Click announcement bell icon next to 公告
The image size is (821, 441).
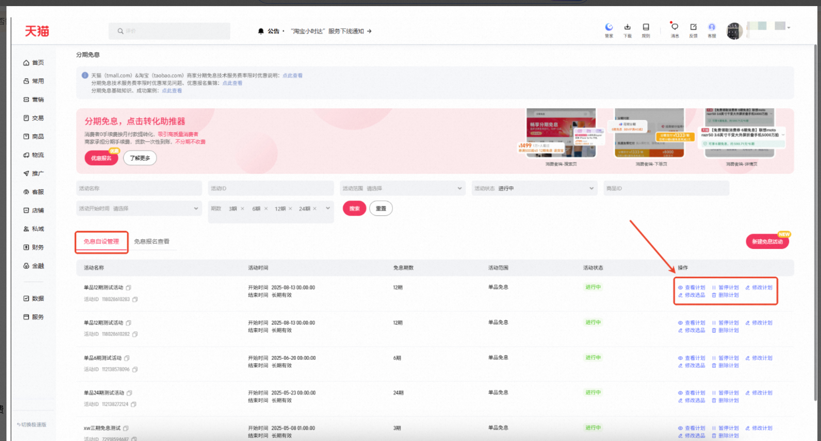tap(261, 31)
